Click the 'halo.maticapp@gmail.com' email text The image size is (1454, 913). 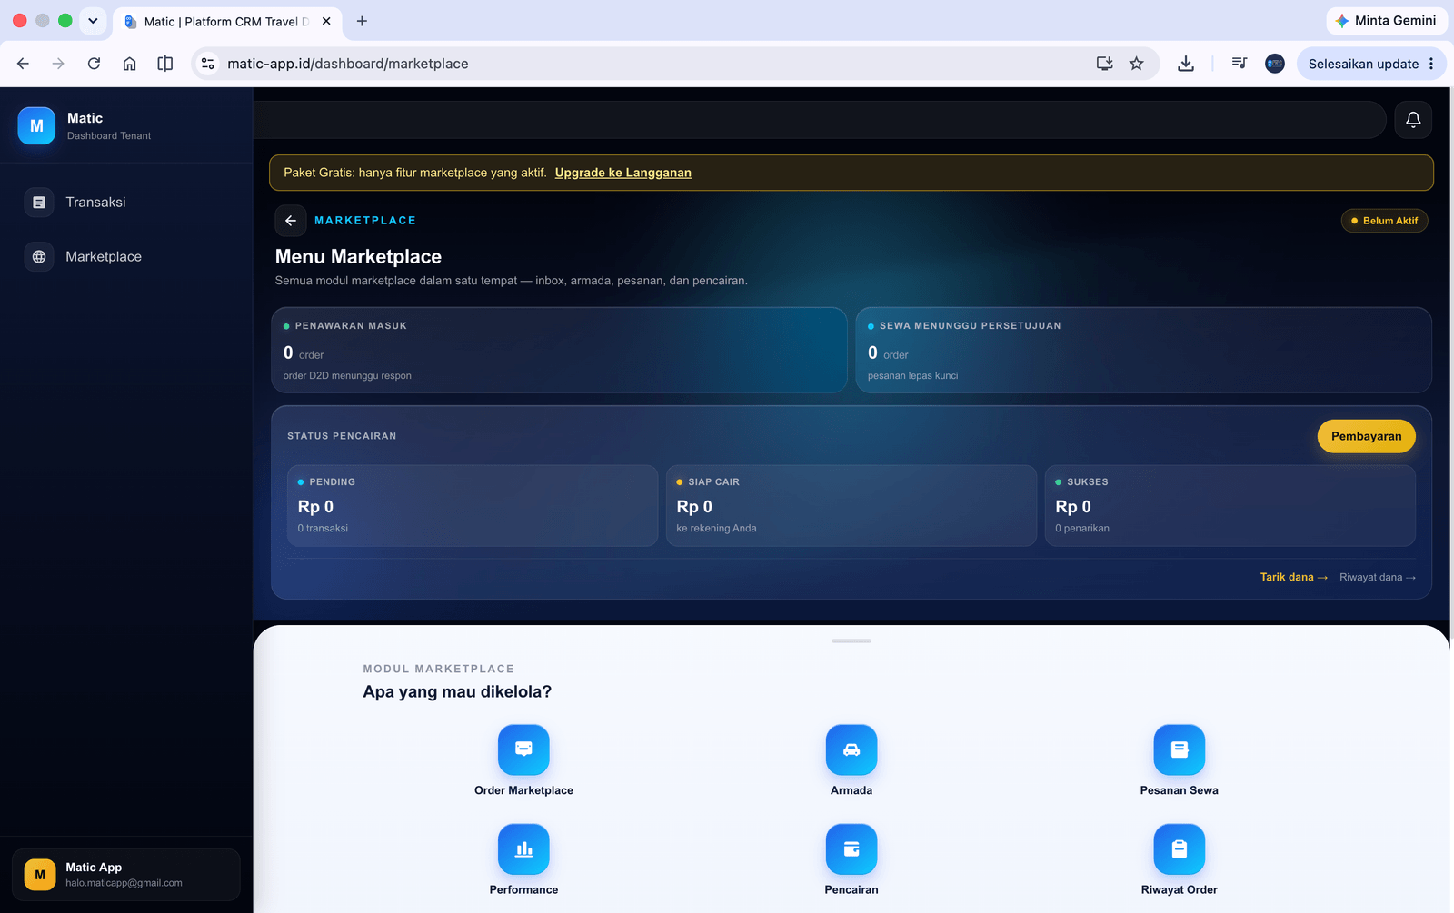pos(124,883)
